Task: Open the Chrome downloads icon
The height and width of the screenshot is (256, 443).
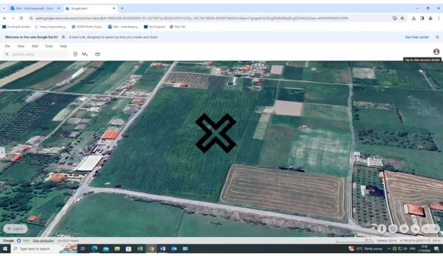Action: point(413,18)
